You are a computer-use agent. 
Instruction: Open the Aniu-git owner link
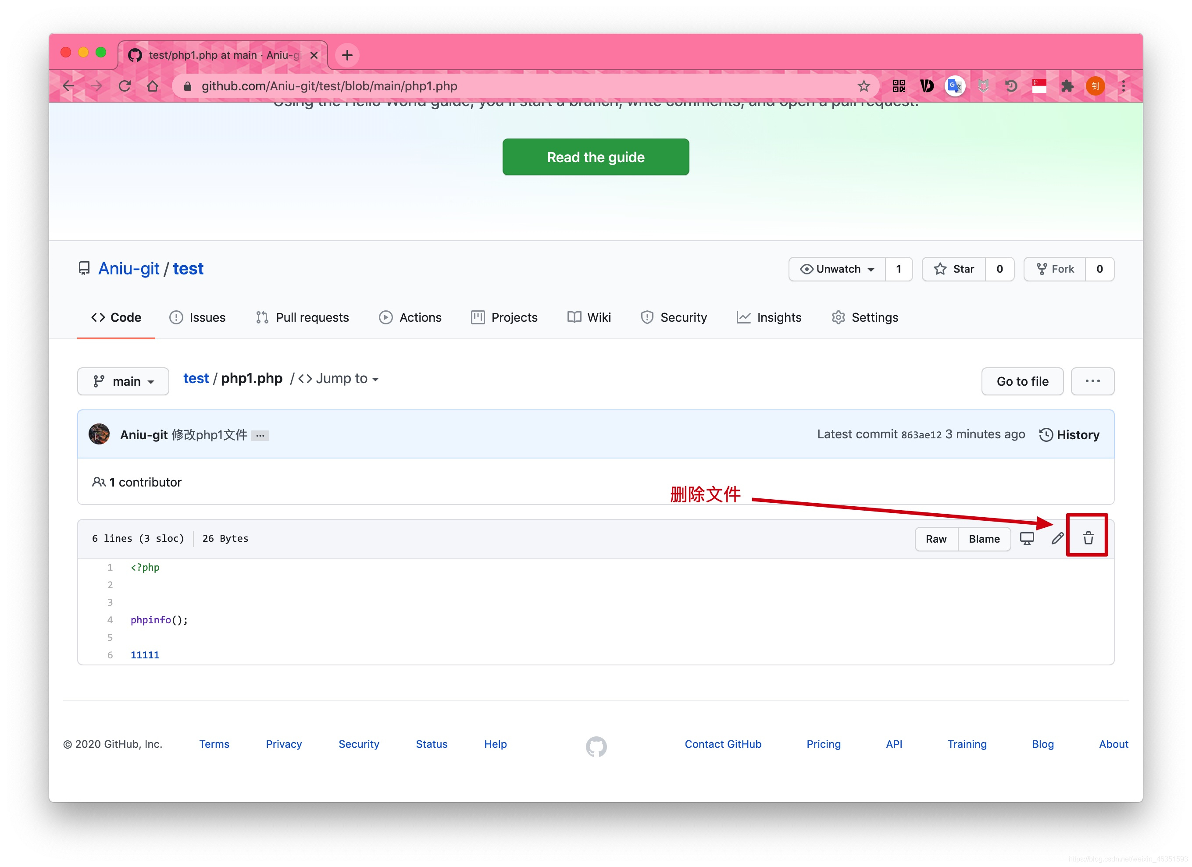click(129, 269)
